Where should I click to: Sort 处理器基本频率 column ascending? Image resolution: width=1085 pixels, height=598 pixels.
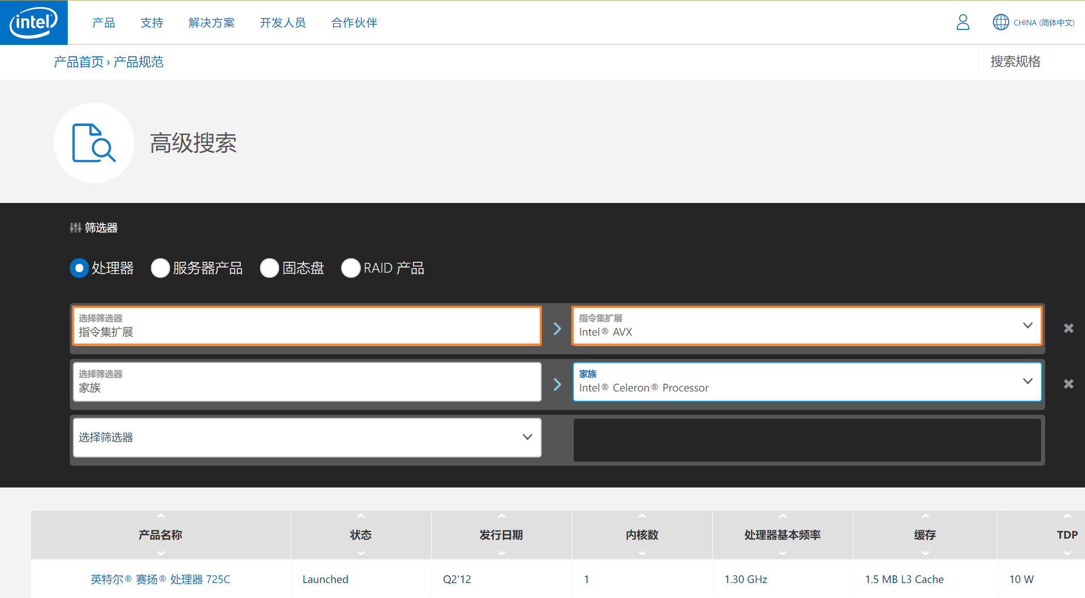click(x=783, y=516)
